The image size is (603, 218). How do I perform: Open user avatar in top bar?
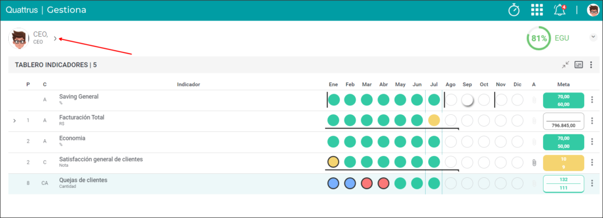pyautogui.click(x=593, y=10)
